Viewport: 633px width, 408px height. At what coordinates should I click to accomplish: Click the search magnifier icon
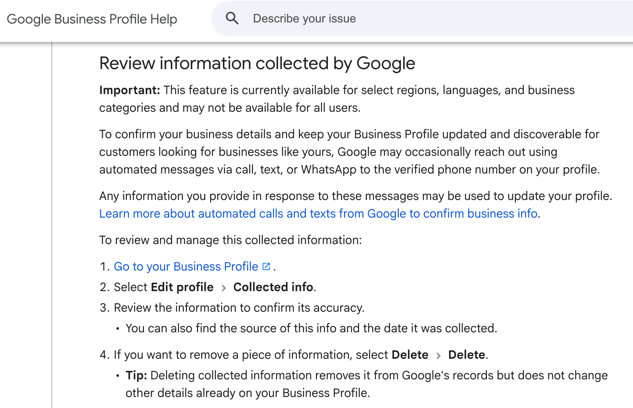(x=232, y=18)
